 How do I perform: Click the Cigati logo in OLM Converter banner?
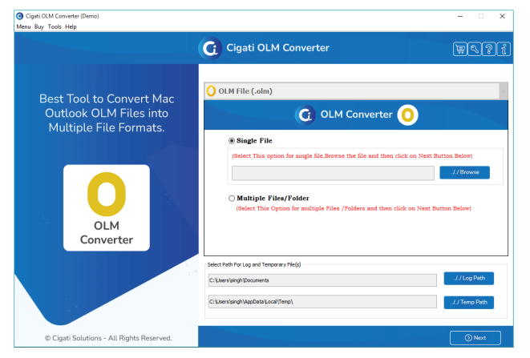pos(305,115)
